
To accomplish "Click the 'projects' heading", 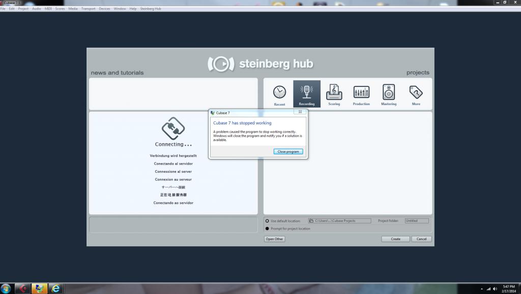I will click(x=418, y=73).
